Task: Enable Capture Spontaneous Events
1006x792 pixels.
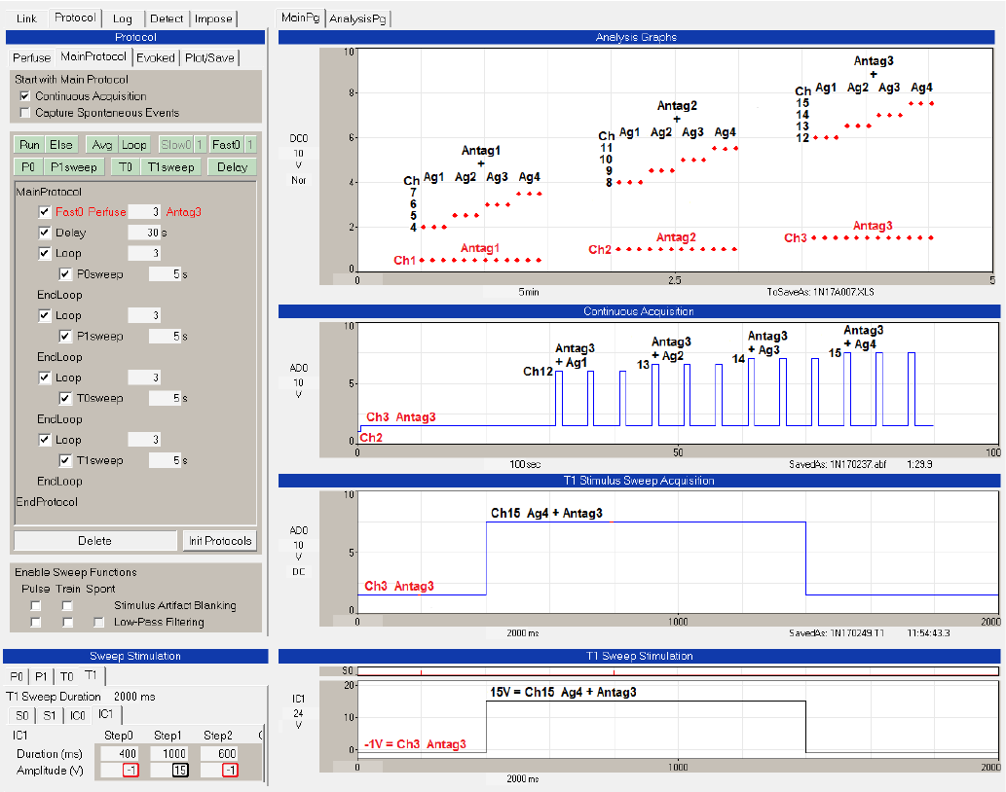Action: click(25, 113)
